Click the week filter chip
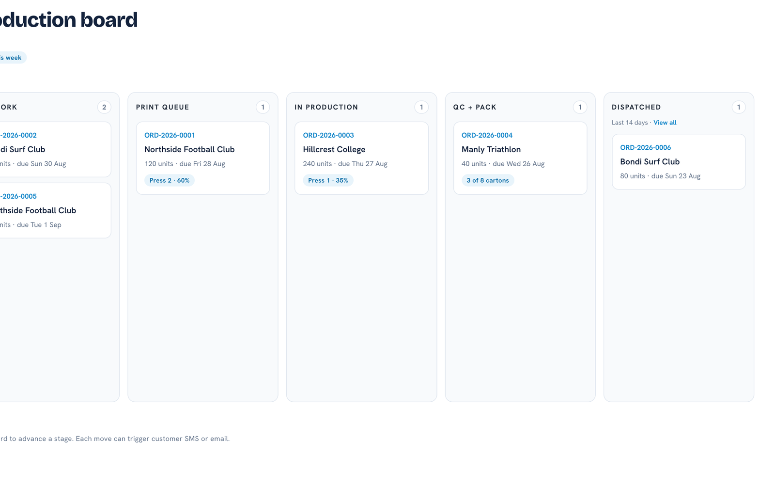The height and width of the screenshot is (504, 775). [12, 58]
